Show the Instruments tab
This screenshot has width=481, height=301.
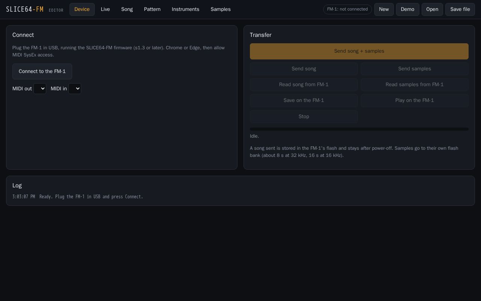186,9
